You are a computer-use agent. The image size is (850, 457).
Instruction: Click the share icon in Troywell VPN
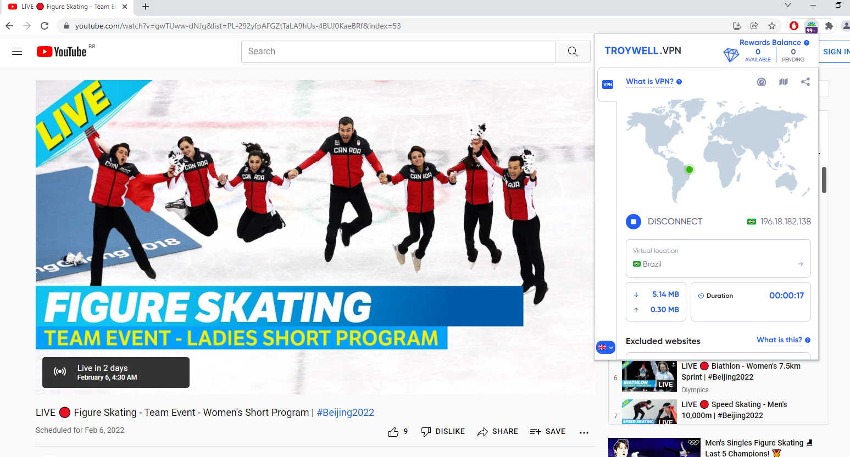point(805,82)
